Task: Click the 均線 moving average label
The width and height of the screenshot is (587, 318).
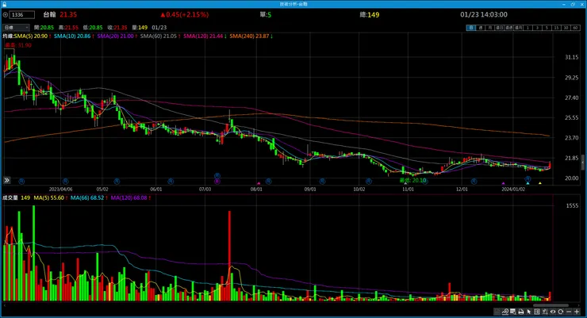Action: point(8,36)
